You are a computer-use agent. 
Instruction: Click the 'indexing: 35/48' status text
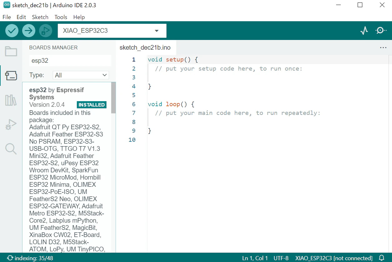point(34,258)
